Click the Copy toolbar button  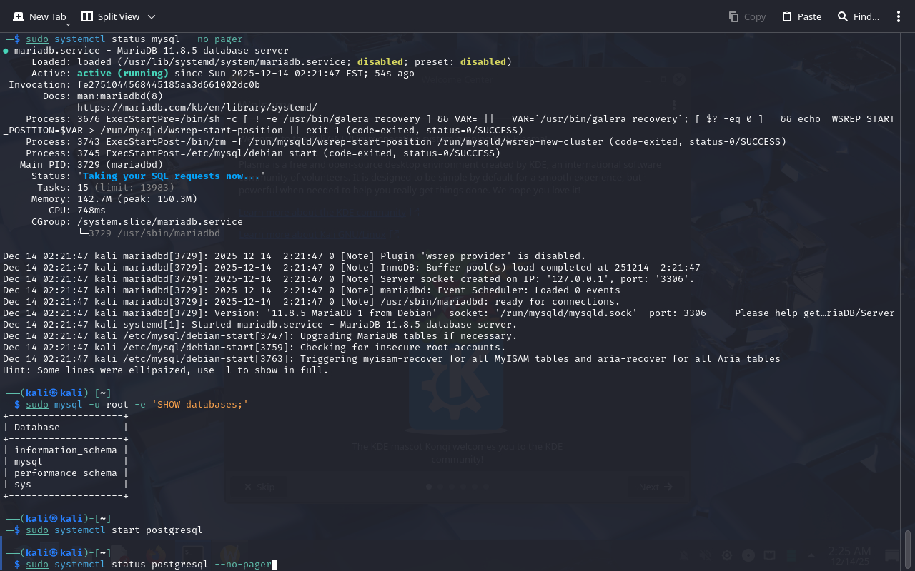747,16
